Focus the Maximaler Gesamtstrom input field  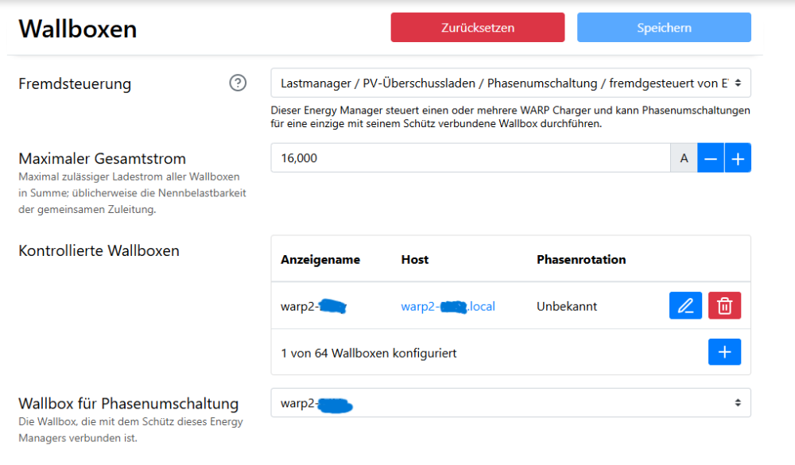click(471, 158)
